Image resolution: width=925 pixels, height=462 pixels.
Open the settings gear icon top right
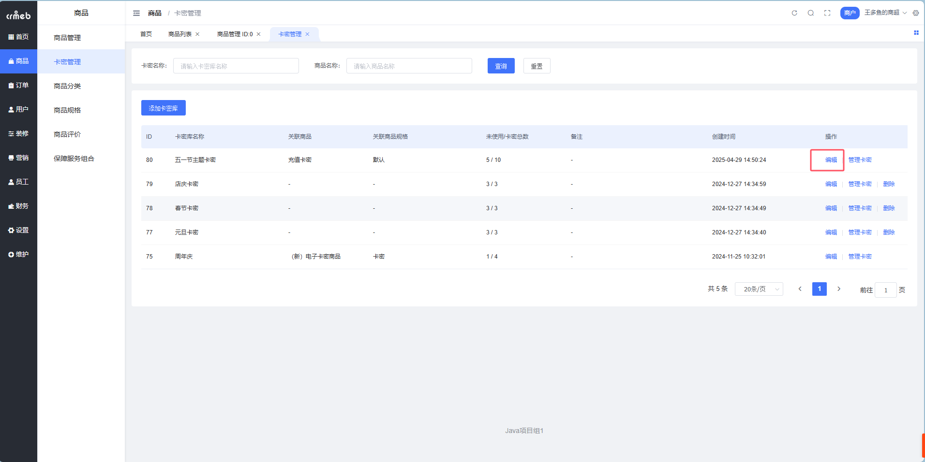916,13
